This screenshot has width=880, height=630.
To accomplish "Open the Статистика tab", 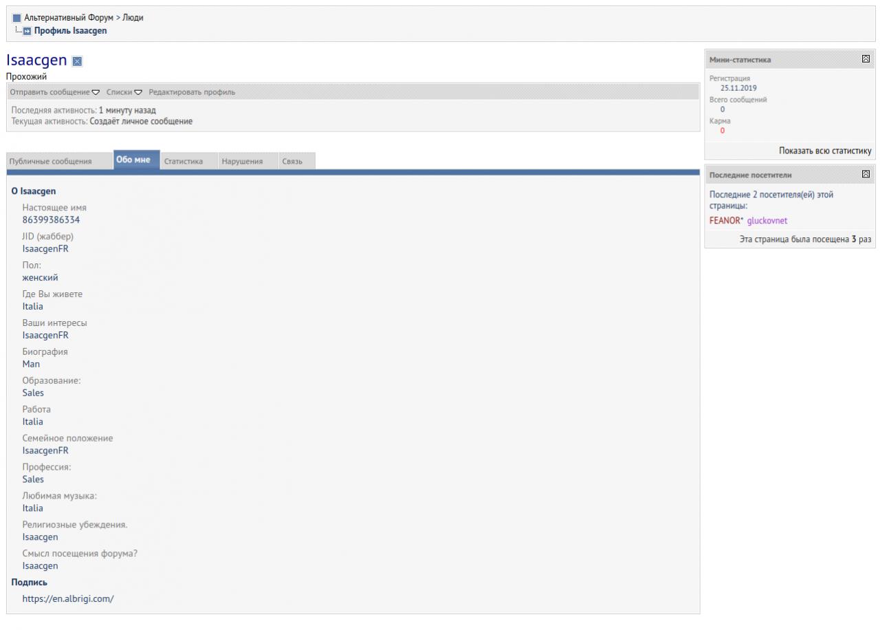I will tap(184, 162).
